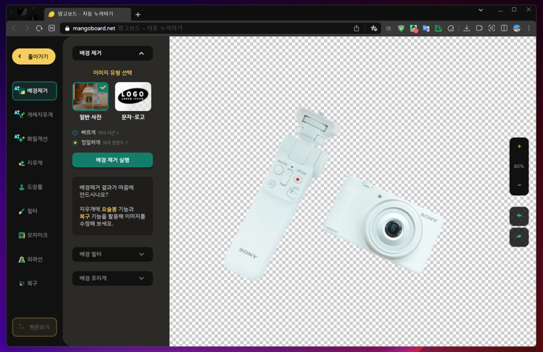
Task: Click the screen capture toolbar icon
Action: click(492, 29)
